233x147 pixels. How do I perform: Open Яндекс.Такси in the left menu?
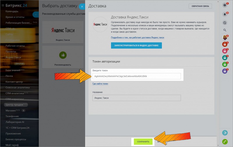13,57
